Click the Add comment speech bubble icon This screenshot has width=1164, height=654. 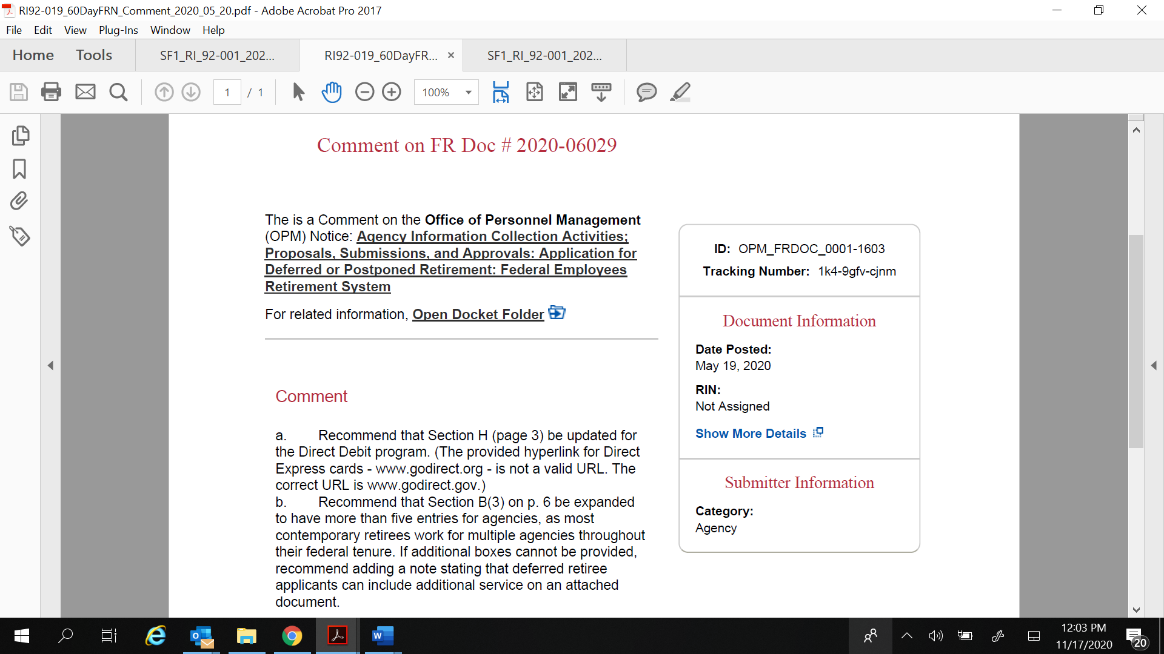(x=646, y=92)
